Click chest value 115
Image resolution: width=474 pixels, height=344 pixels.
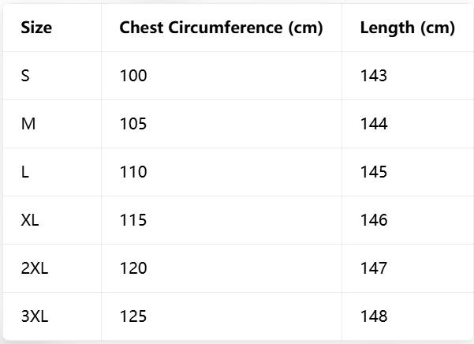[x=133, y=220]
